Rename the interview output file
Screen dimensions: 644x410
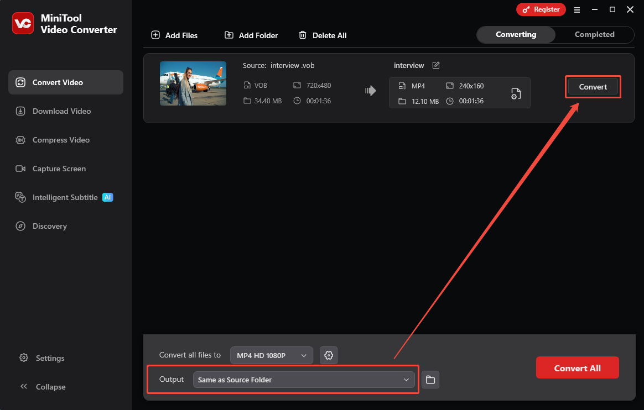436,65
